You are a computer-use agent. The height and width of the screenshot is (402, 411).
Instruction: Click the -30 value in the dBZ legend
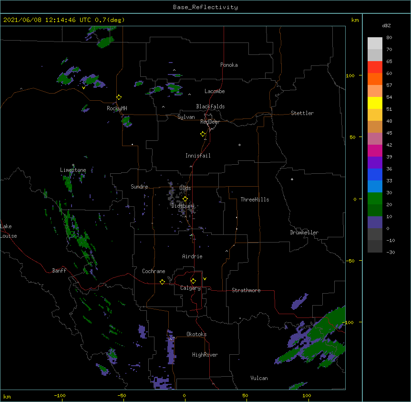(x=390, y=252)
